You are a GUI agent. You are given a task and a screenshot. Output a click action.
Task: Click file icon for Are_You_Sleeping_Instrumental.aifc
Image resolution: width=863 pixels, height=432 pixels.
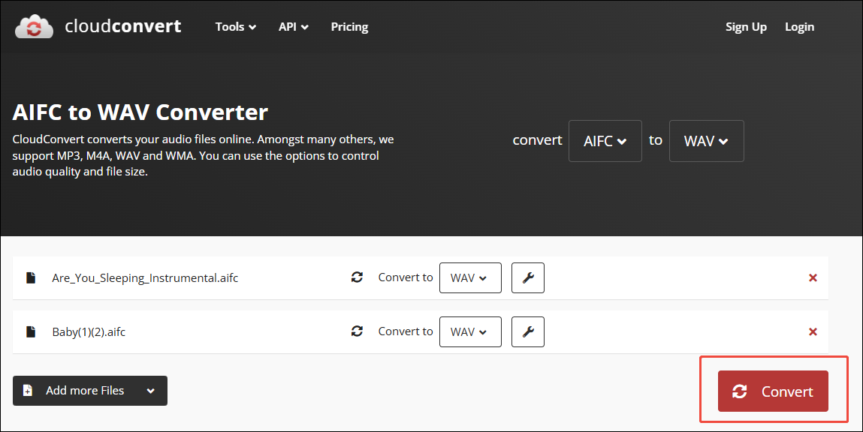[31, 277]
